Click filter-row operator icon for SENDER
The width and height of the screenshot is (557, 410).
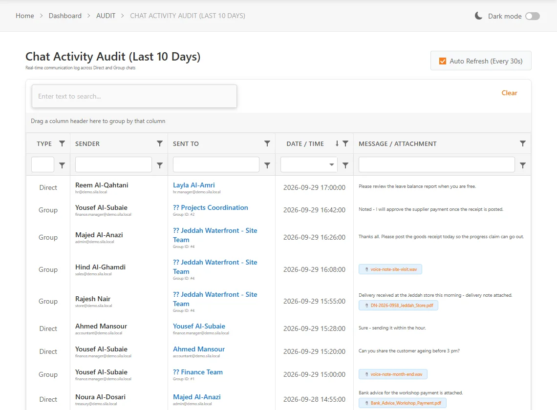click(159, 165)
